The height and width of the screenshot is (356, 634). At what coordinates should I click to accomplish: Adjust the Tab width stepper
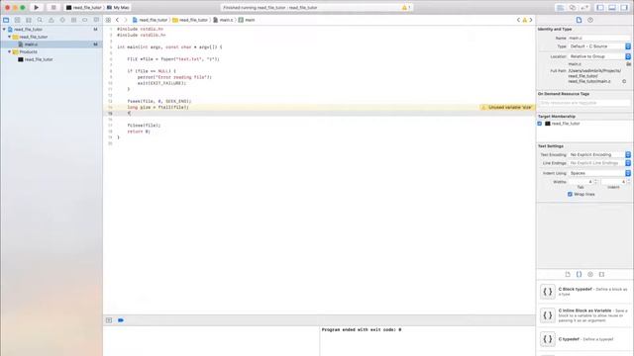(x=595, y=182)
